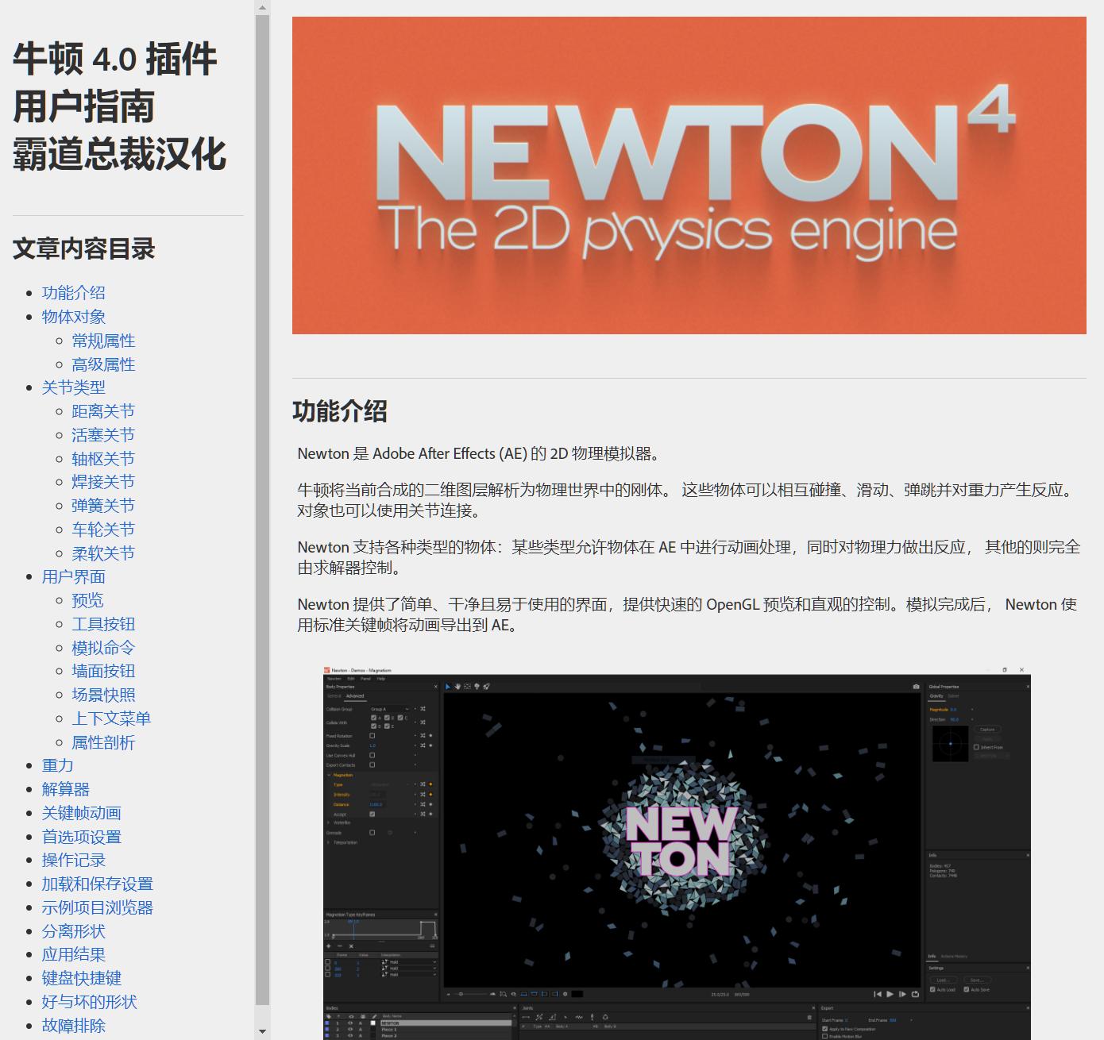Open the 常规属性 sub-link
The height and width of the screenshot is (1040, 1104).
click(103, 341)
